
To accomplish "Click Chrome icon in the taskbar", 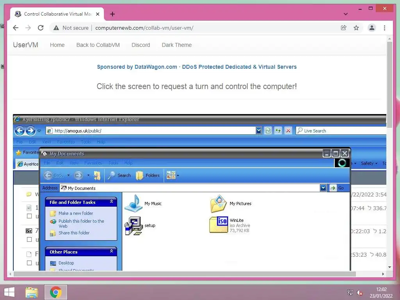I will [55, 292].
